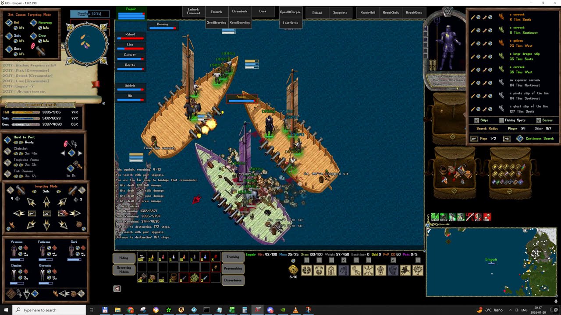Viewport: 561px width, 315px height.
Task: Click the taskbar search box
Action: click(49, 310)
